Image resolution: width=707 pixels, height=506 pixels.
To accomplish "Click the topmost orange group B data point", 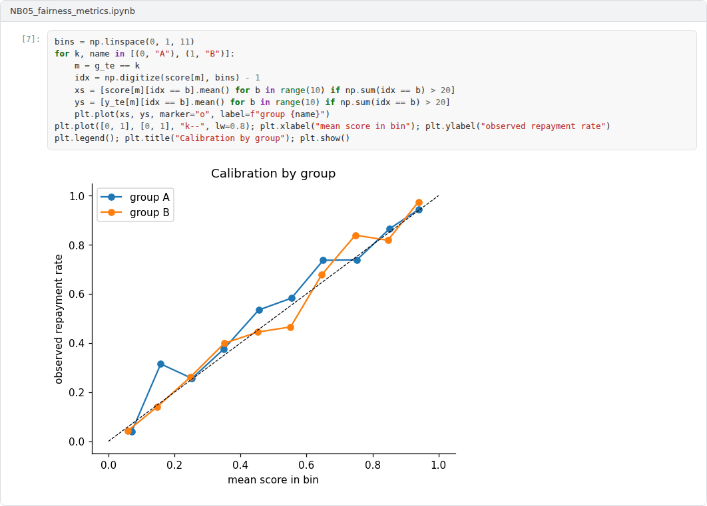I will (x=419, y=203).
